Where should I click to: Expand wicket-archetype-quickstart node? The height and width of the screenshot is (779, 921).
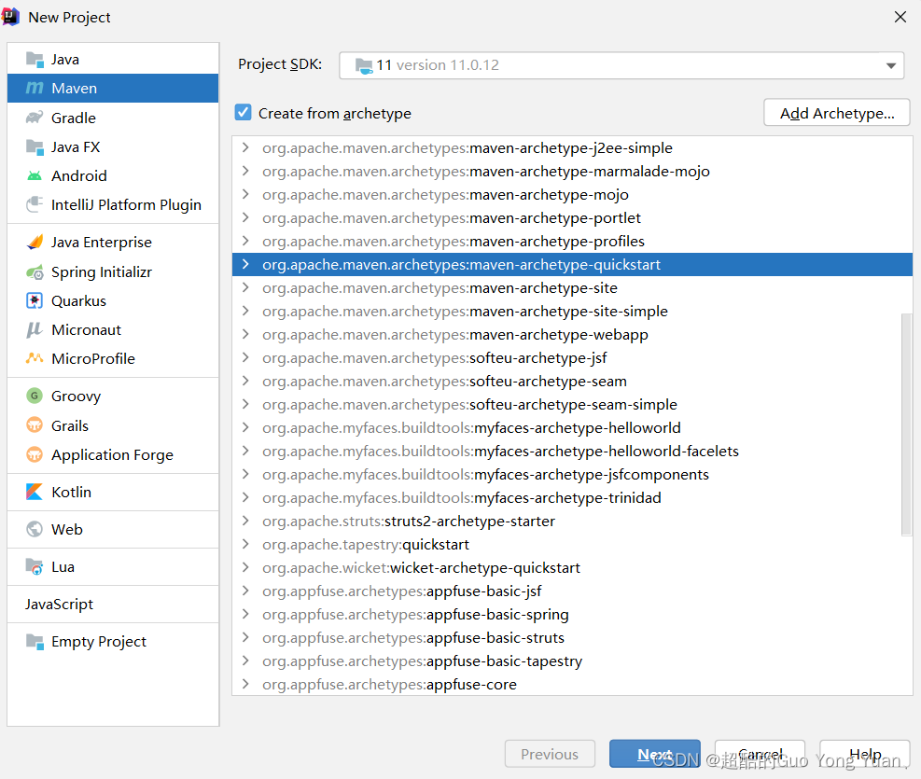245,567
